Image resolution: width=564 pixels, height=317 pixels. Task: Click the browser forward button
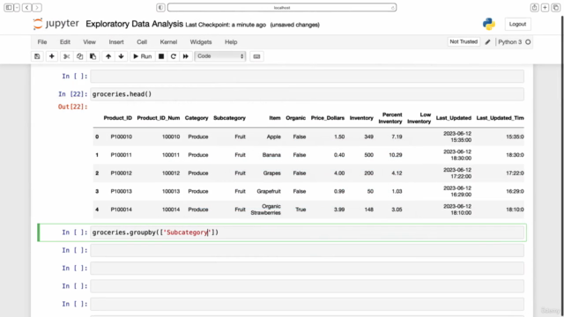(37, 7)
